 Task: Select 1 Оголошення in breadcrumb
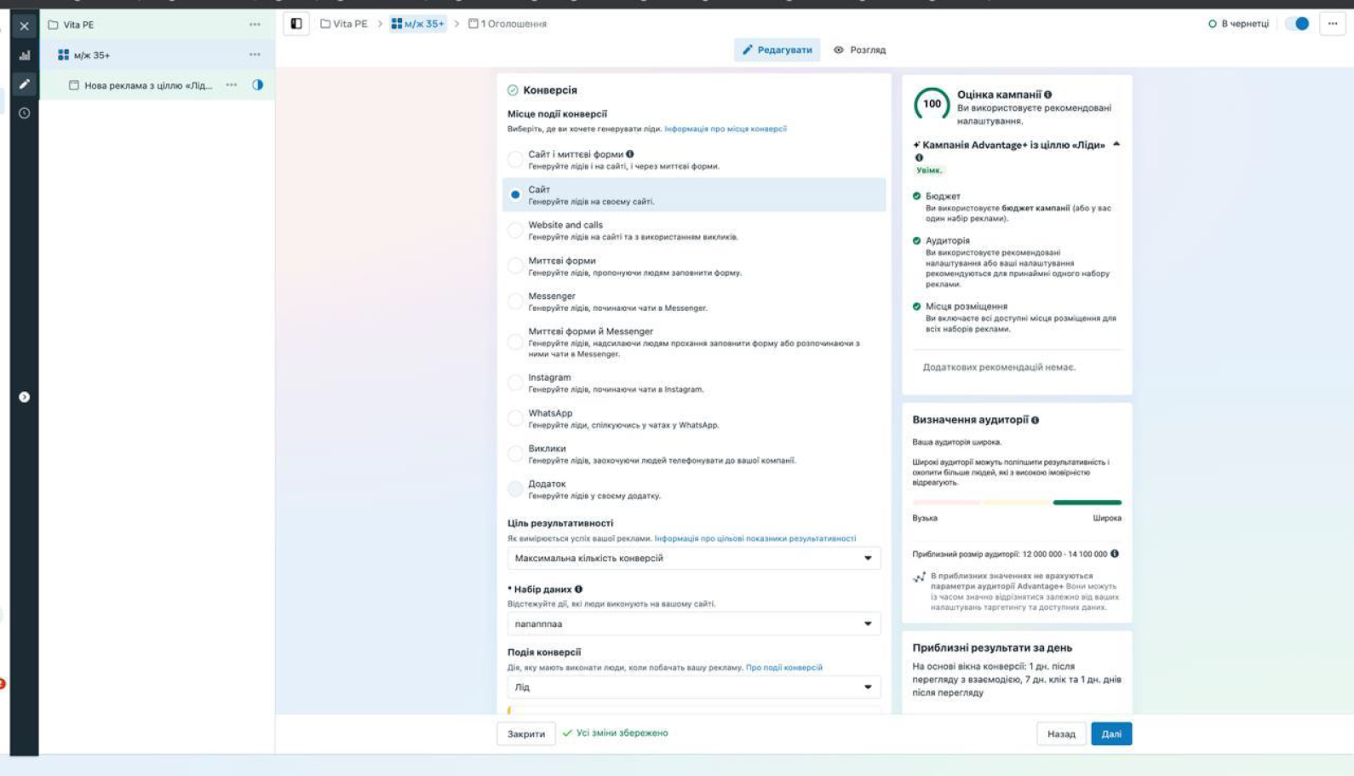(508, 24)
